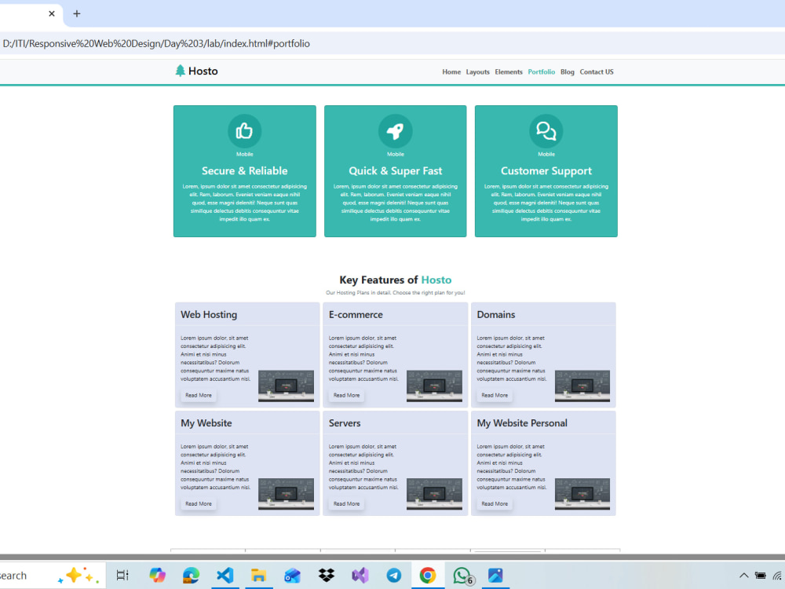
Task: Open the Photos app from the taskbar
Action: [495, 575]
